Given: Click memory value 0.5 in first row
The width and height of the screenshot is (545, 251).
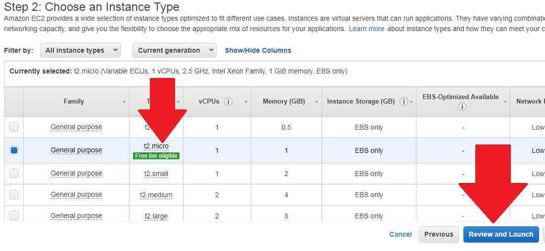Looking at the screenshot, I should (x=286, y=128).
